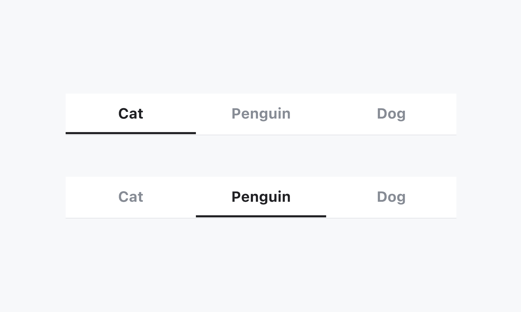Activate the inactive Dog tab in the bottom row
Screen dimensions: 521x312
coord(391,197)
